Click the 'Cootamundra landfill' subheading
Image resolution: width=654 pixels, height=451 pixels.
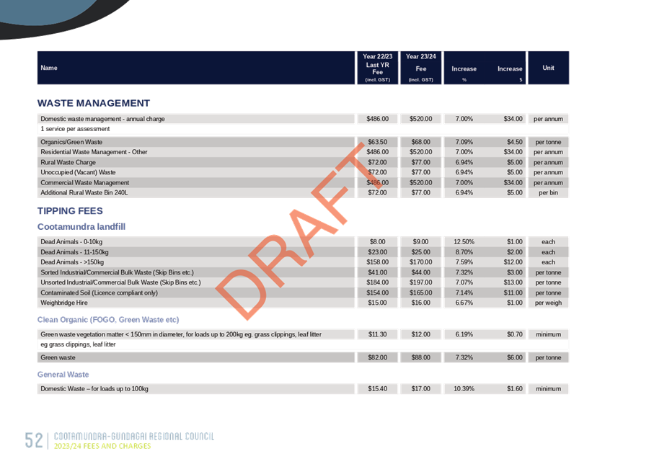point(81,227)
